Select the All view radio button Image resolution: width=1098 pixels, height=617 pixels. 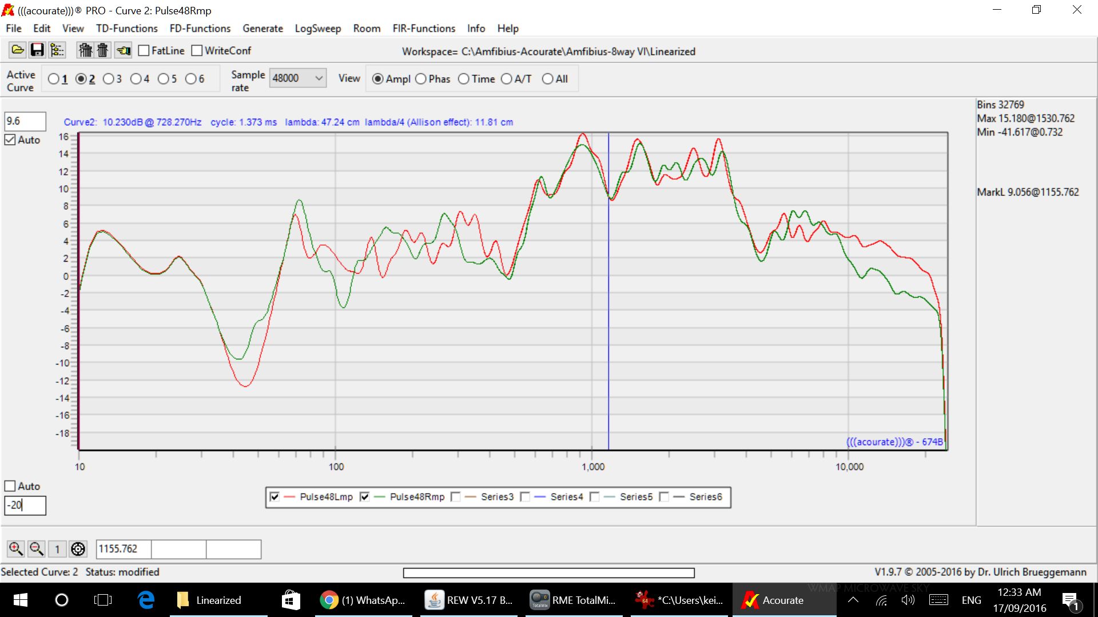click(548, 79)
